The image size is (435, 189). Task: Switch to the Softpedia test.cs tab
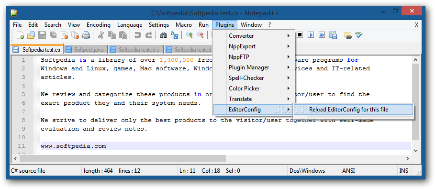[37, 50]
